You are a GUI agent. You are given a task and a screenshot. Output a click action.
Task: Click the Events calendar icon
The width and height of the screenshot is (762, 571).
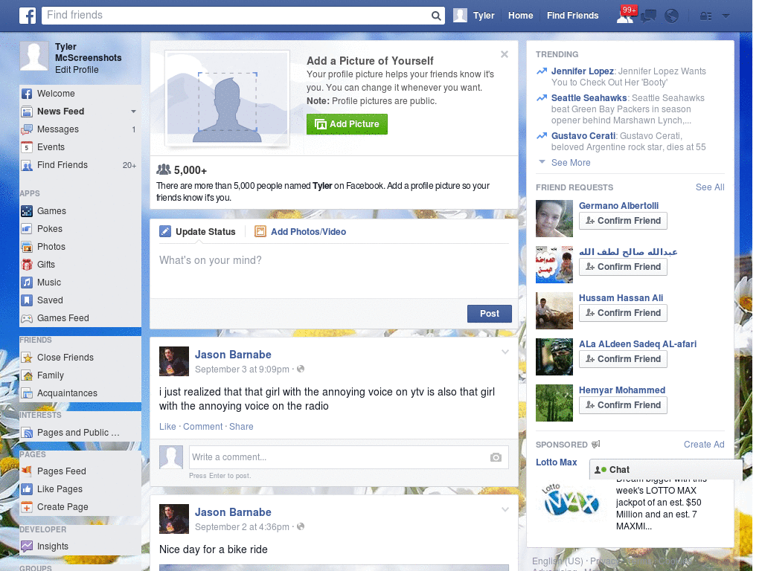(x=27, y=148)
